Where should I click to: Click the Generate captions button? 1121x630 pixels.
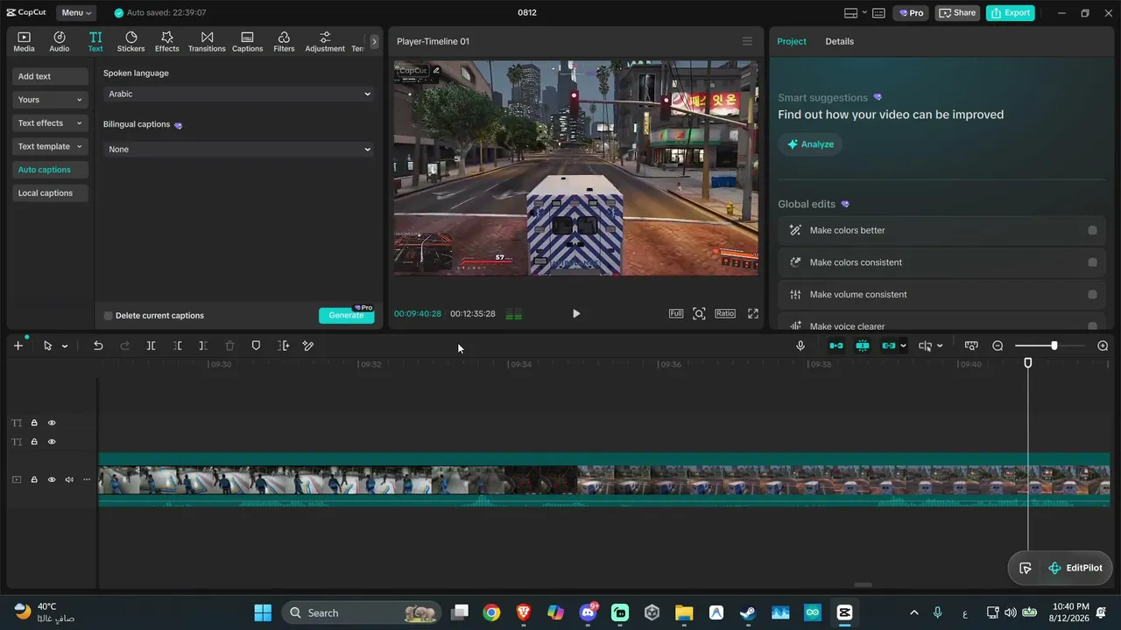(346, 315)
